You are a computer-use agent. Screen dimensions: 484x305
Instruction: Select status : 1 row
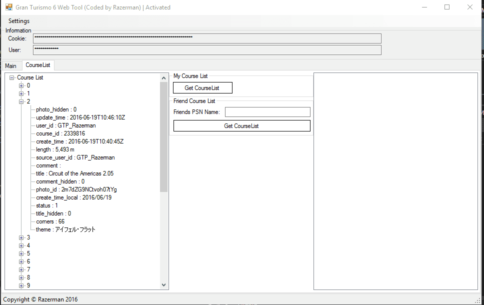pyautogui.click(x=47, y=206)
